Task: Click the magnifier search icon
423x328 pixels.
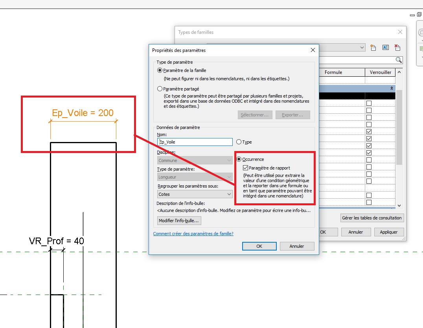Action: coord(399,60)
